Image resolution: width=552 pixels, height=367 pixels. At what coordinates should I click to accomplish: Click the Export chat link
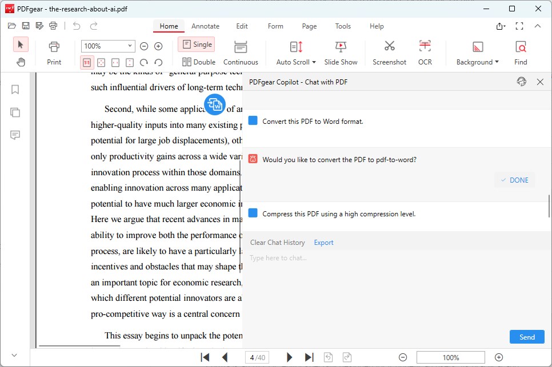tap(323, 243)
